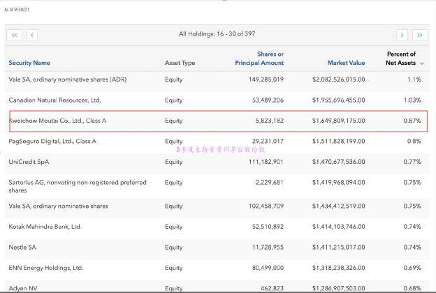Select Sartorius AG preferred shares row

point(217,186)
